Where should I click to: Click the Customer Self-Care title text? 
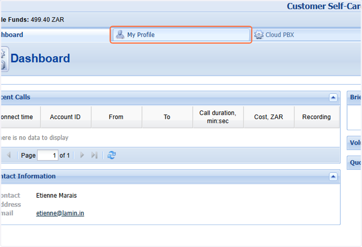324,6
